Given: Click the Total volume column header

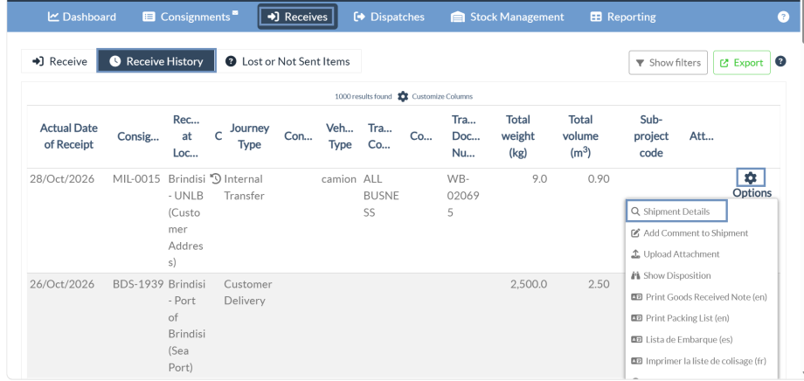Looking at the screenshot, I should click(x=580, y=136).
